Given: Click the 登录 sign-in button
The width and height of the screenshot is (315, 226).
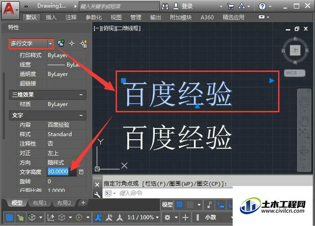Looking at the screenshot, I should 187,6.
